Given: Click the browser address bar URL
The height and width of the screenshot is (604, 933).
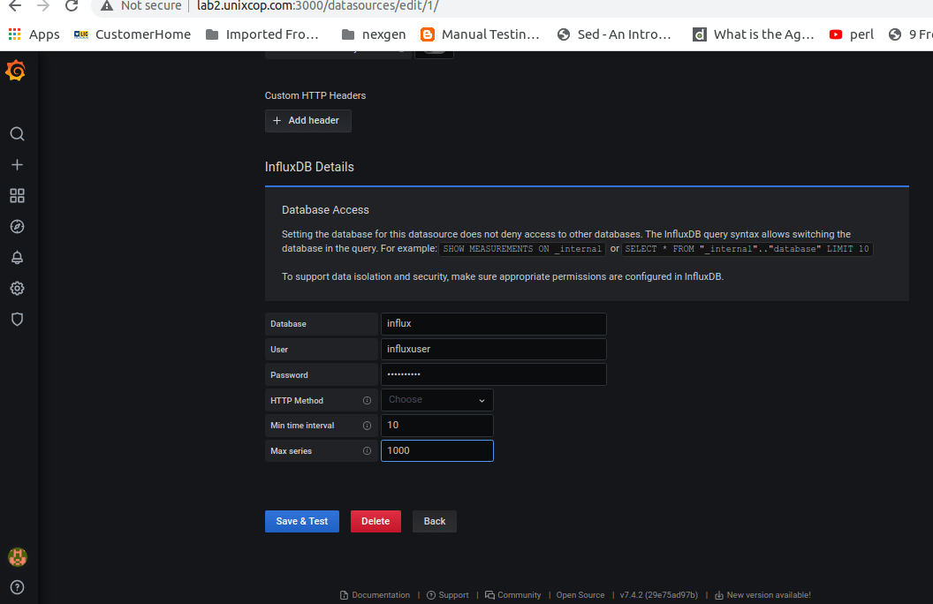Looking at the screenshot, I should (318, 6).
